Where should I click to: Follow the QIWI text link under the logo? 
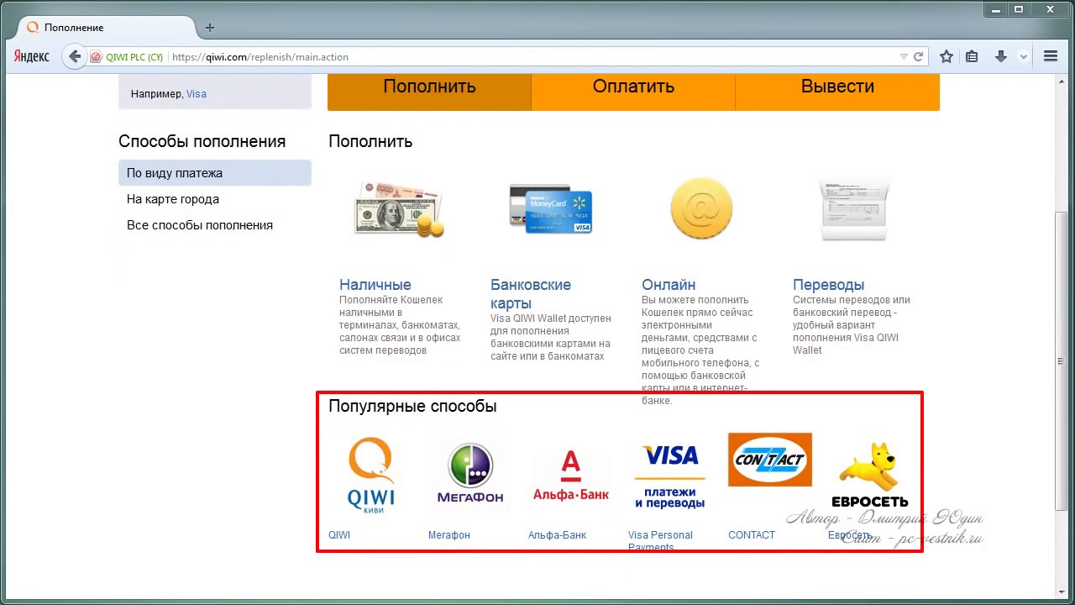pos(339,535)
